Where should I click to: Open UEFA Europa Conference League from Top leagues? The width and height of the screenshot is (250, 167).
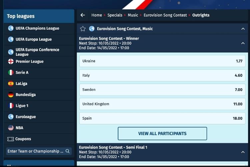39,51
